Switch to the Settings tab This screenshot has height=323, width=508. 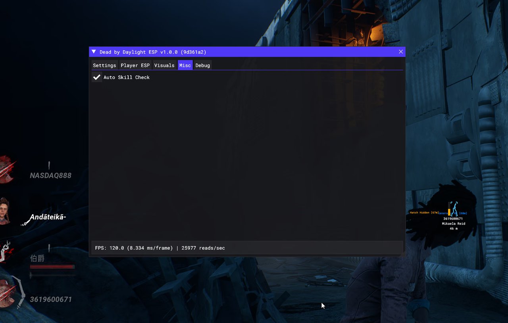tap(104, 65)
